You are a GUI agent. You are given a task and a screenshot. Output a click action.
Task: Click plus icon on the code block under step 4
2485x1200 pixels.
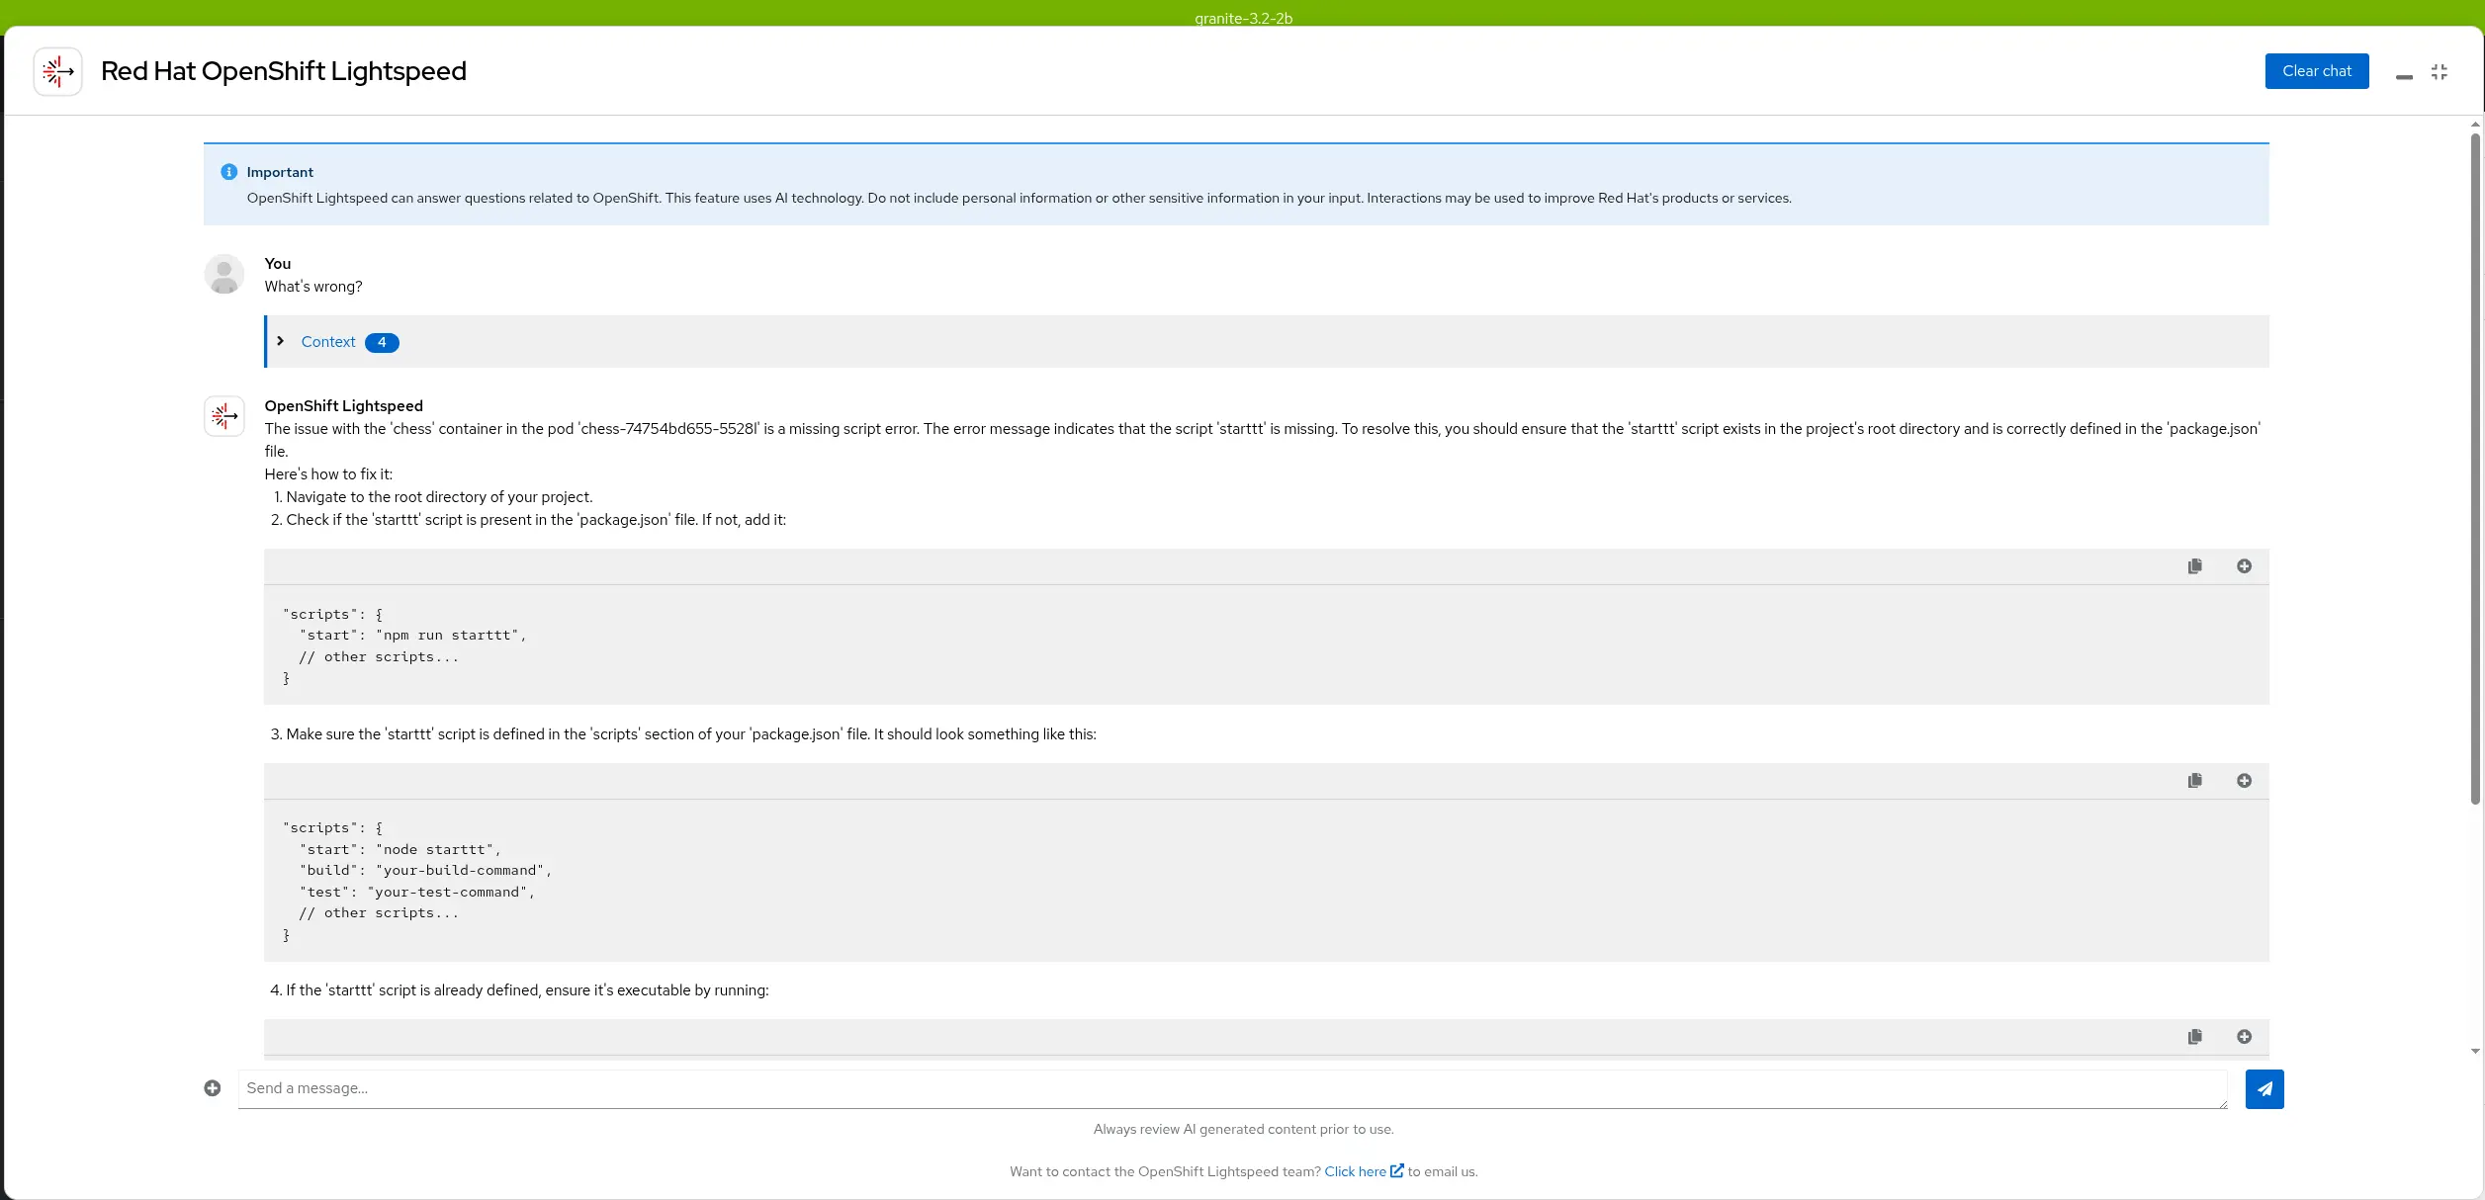(2244, 1037)
